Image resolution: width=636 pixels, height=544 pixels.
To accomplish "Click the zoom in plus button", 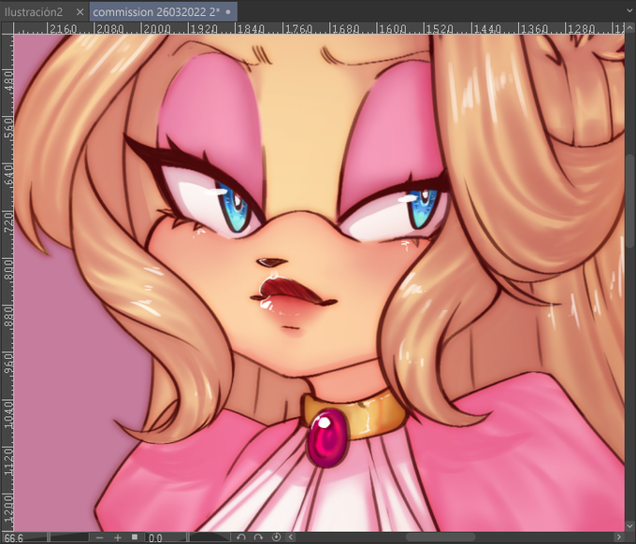I will 118,537.
